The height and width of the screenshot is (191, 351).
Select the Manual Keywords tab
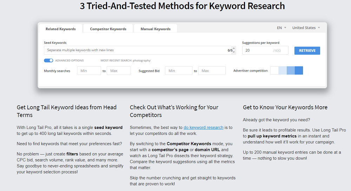coord(155,29)
